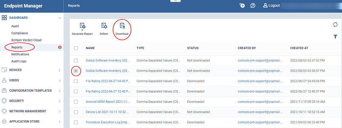This screenshot has height=128, width=342.
Task: Sort by the STATUS column header
Action: coord(193,48)
